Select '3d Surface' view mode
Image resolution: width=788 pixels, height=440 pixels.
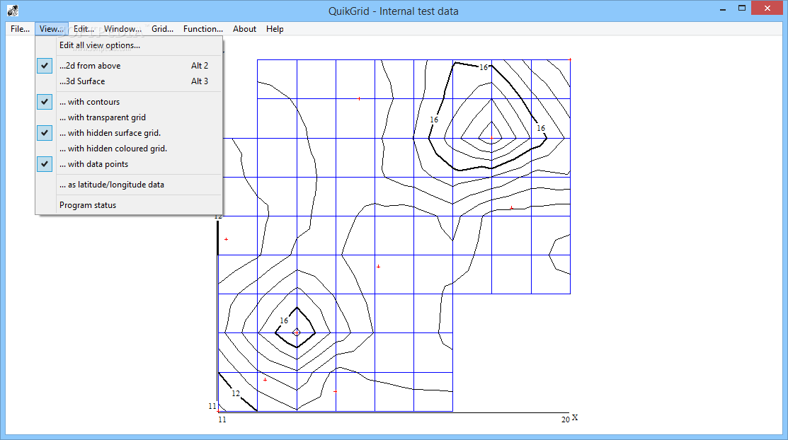pyautogui.click(x=82, y=81)
